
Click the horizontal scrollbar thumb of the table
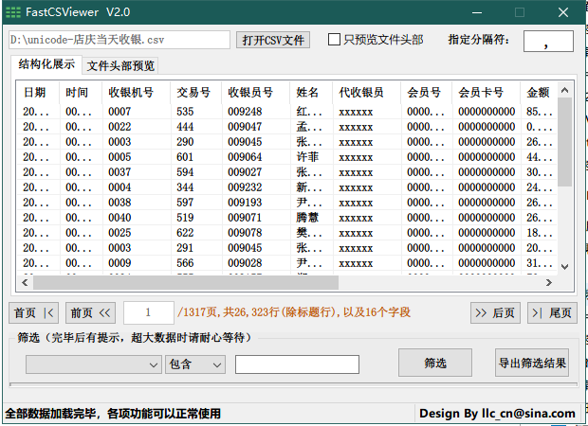click(x=186, y=282)
